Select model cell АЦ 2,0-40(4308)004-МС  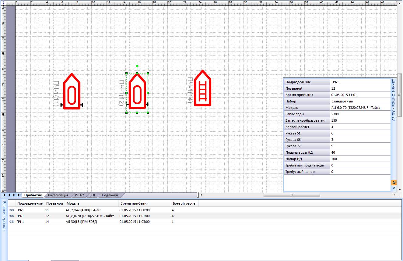click(84, 210)
